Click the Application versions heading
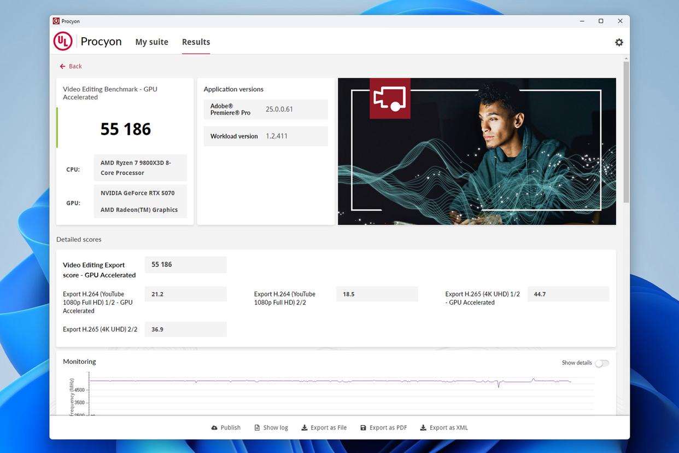The height and width of the screenshot is (453, 679). (x=233, y=89)
